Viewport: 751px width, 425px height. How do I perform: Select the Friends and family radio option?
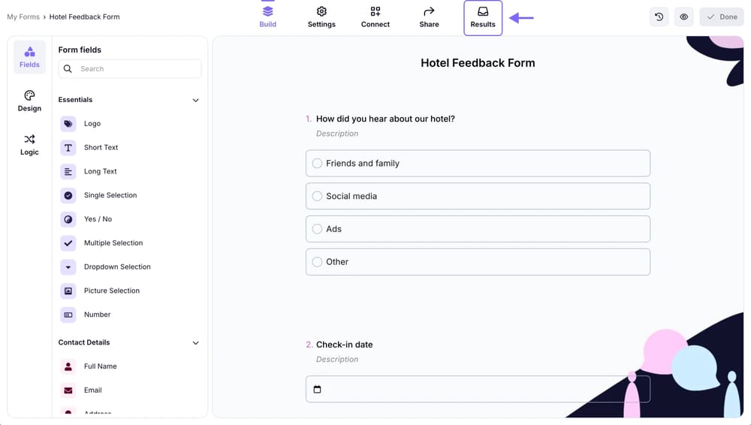[x=318, y=164]
